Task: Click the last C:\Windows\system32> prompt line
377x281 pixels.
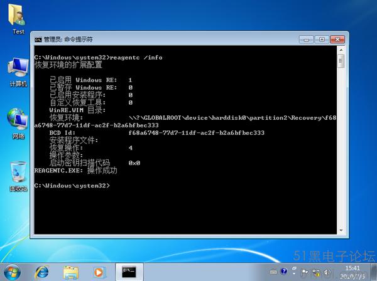Action: click(72, 186)
